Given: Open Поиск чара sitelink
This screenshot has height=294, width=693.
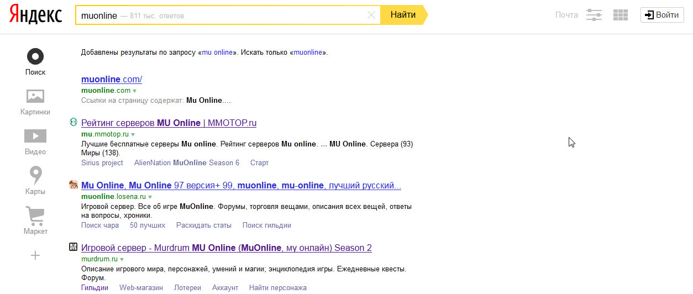Looking at the screenshot, I should [100, 225].
